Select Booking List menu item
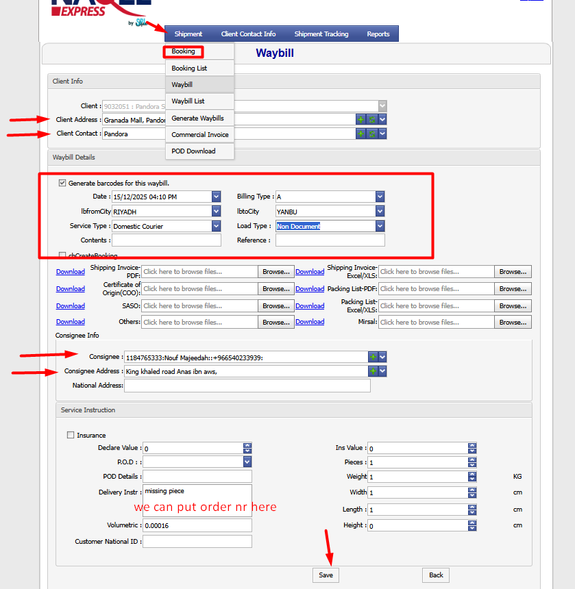The height and width of the screenshot is (589, 575). pos(199,68)
